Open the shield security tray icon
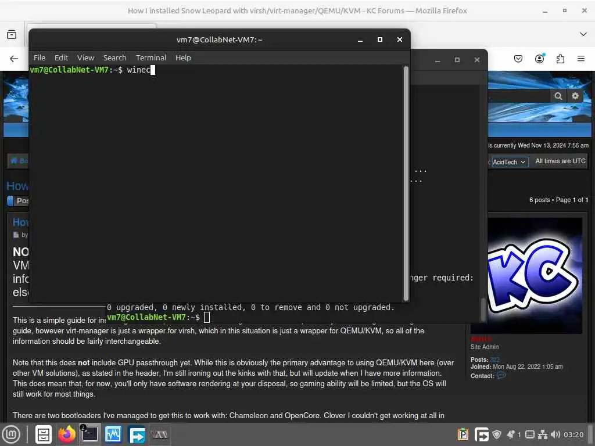Screen dimensions: 595x446 [x=496, y=434]
